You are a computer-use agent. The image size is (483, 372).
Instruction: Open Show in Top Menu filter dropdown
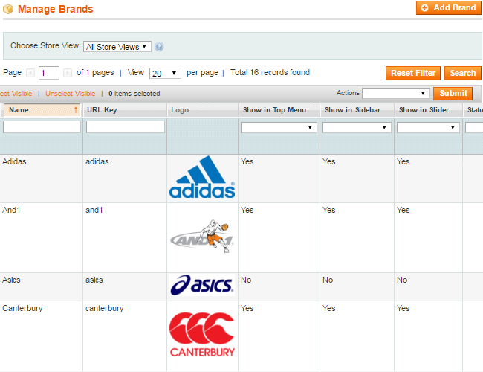coord(279,127)
